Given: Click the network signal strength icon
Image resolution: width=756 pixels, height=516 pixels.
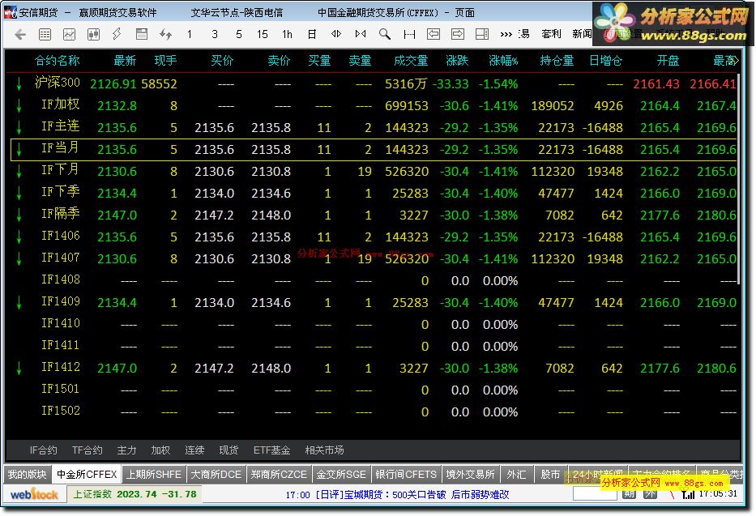Looking at the screenshot, I should (688, 494).
